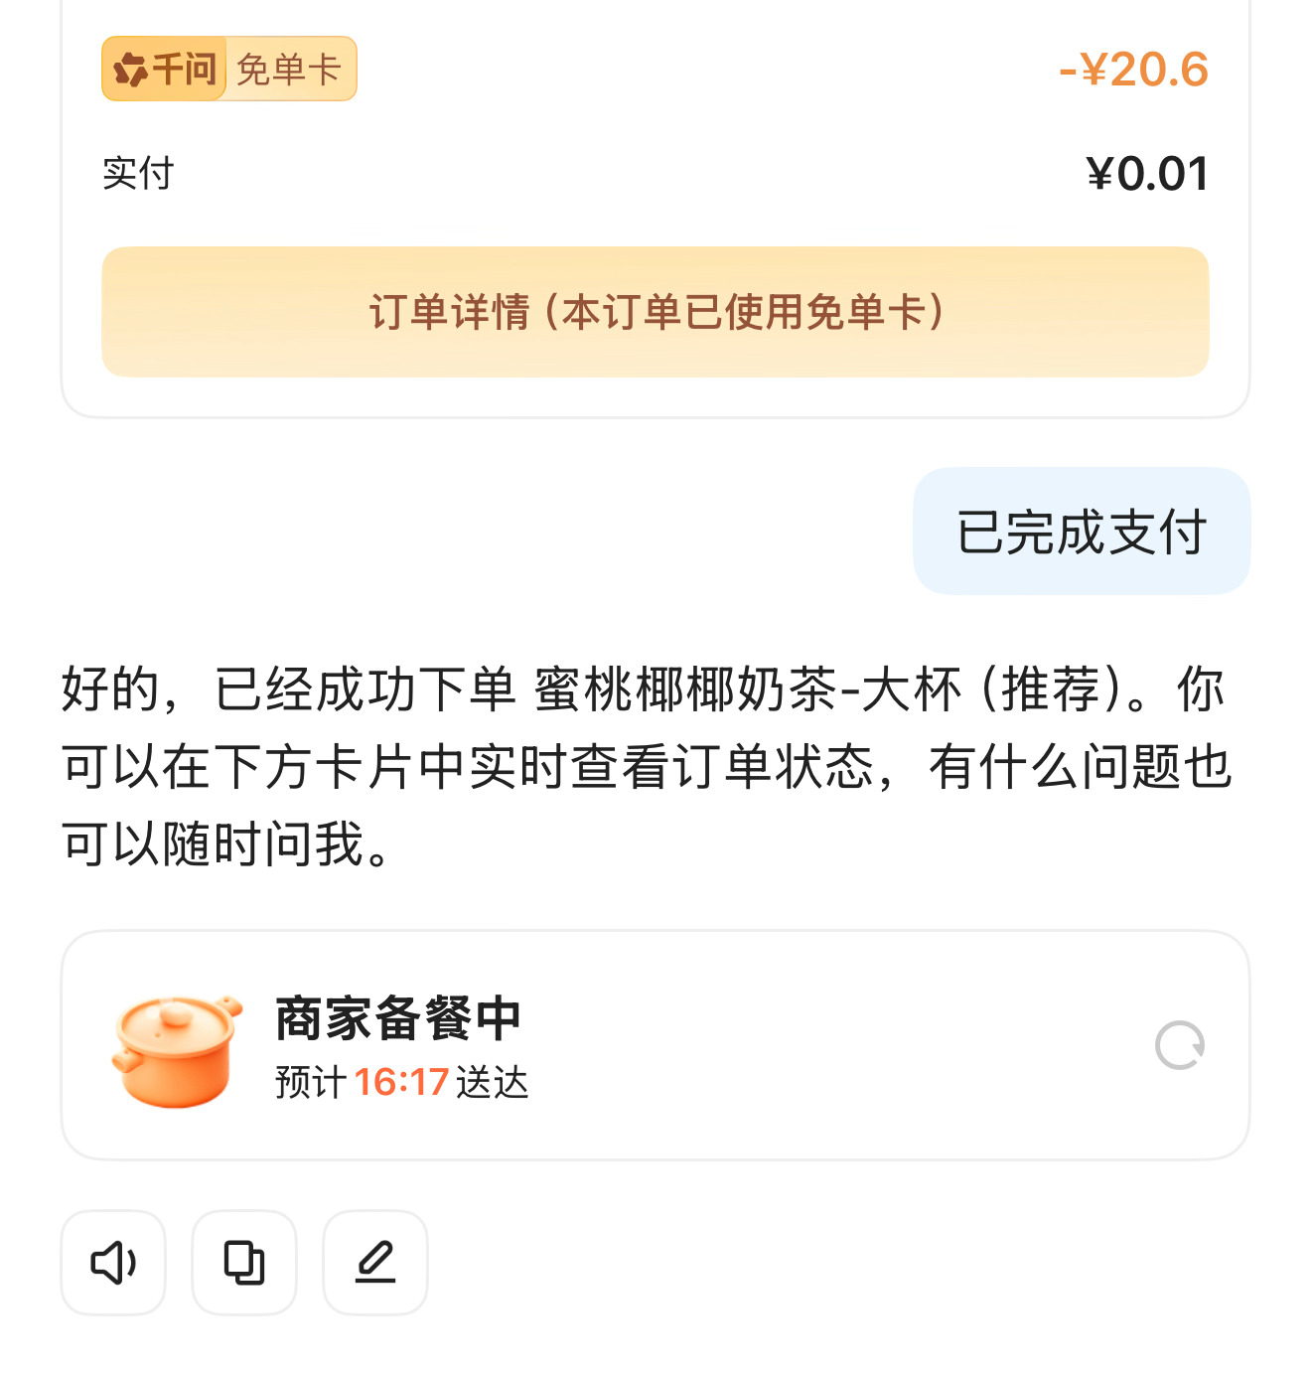Tap the 免单卡 label tag
Image resolution: width=1311 pixels, height=1378 pixels.
click(x=290, y=69)
